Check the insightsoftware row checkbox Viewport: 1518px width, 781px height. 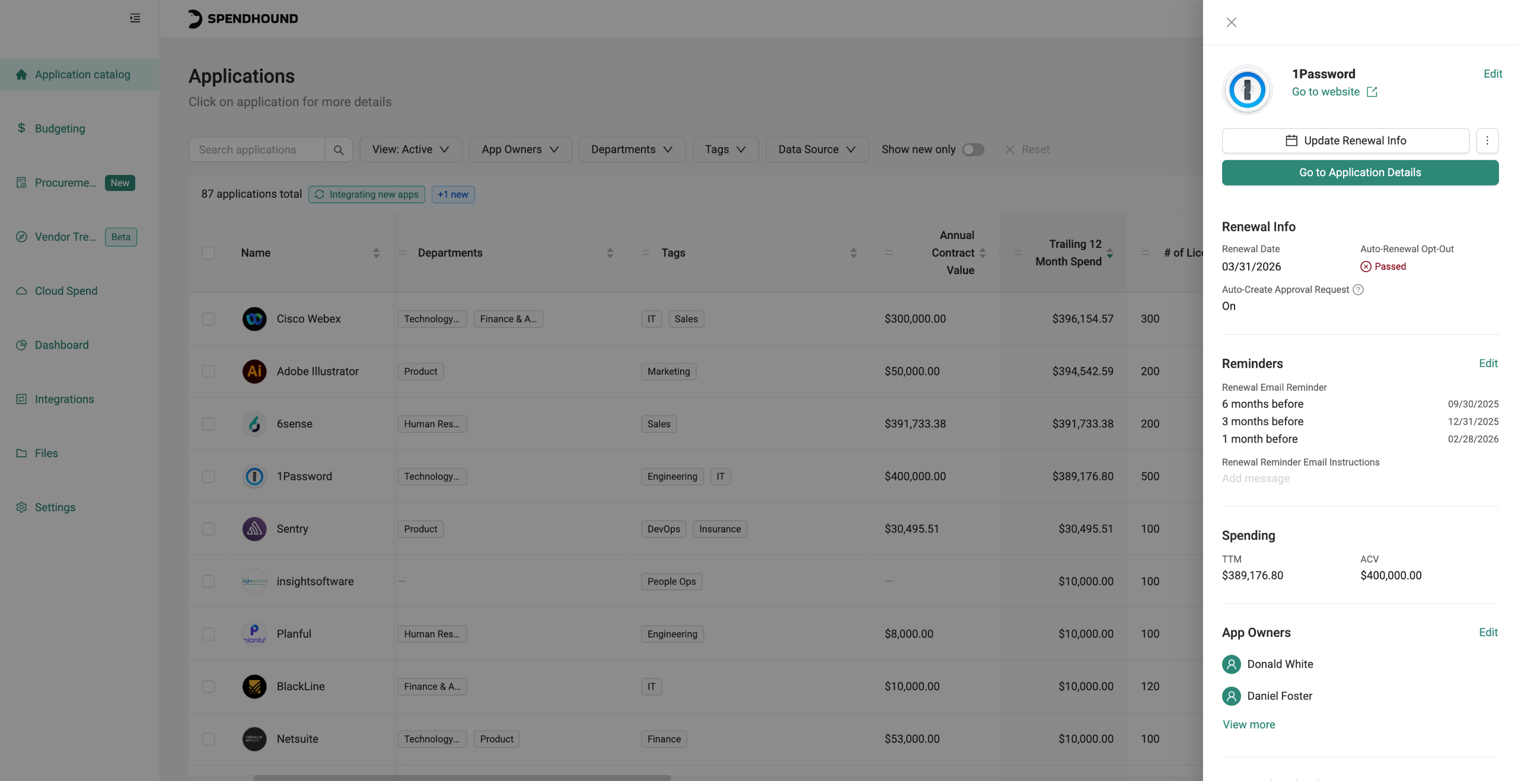click(x=208, y=582)
